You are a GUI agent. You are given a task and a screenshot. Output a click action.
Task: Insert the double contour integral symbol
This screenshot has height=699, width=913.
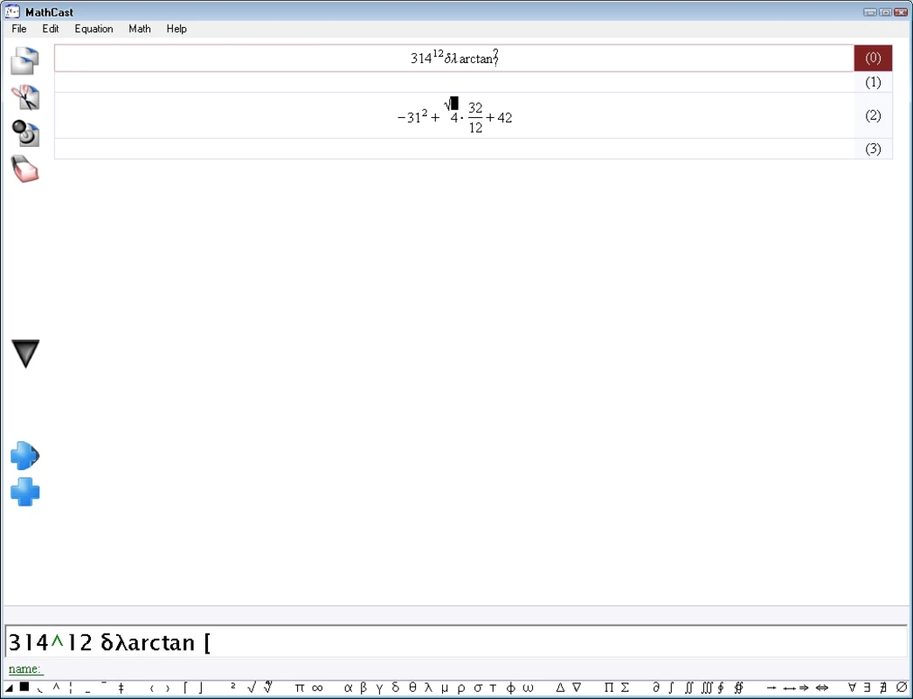point(739,688)
